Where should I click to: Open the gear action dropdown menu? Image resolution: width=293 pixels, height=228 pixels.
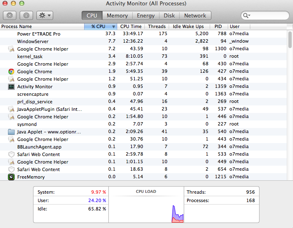tap(45, 15)
